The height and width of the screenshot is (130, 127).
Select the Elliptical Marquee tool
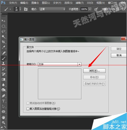point(3,26)
